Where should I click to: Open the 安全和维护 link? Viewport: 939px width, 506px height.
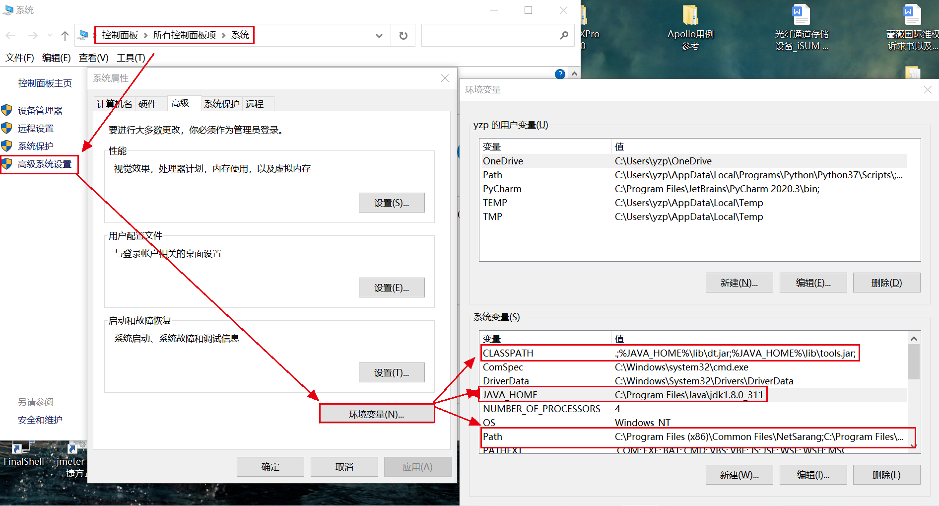click(x=40, y=420)
